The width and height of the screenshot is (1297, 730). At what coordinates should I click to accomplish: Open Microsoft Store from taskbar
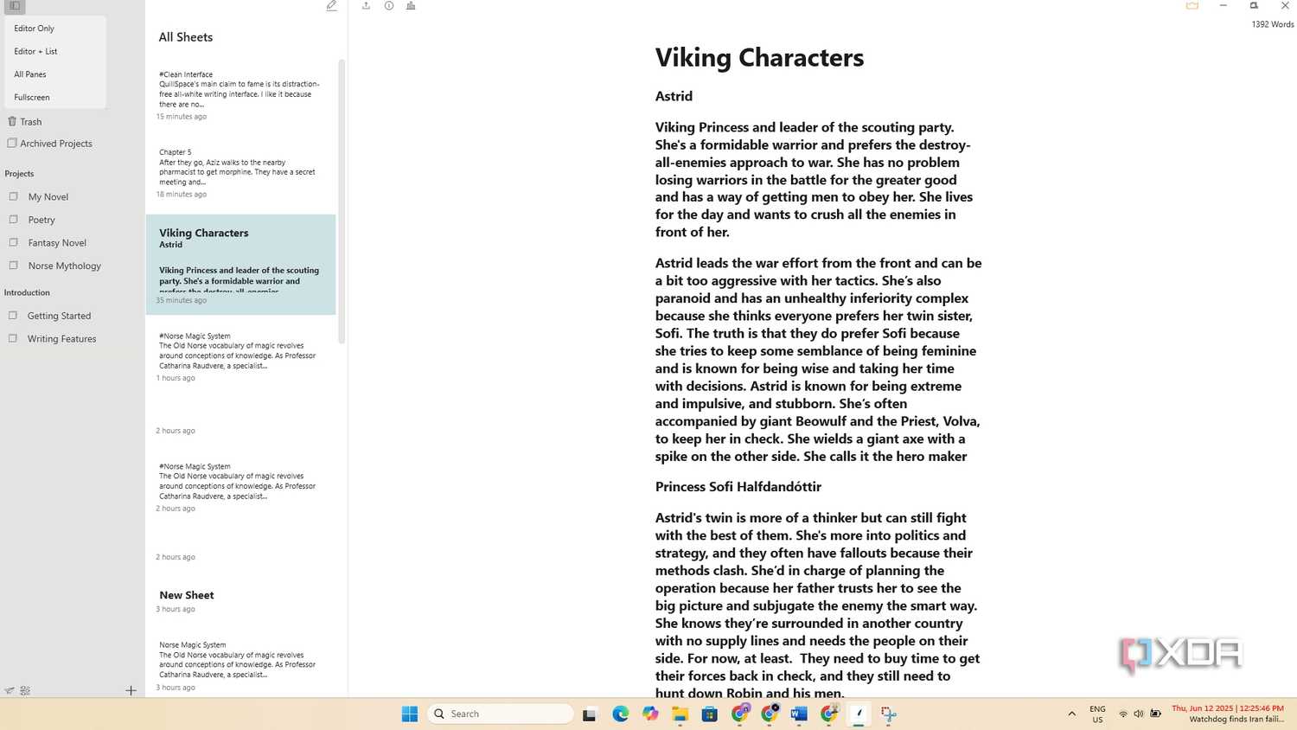point(710,714)
